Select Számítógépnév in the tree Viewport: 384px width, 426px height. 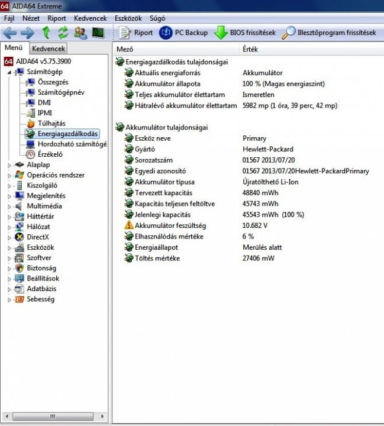pyautogui.click(x=61, y=92)
